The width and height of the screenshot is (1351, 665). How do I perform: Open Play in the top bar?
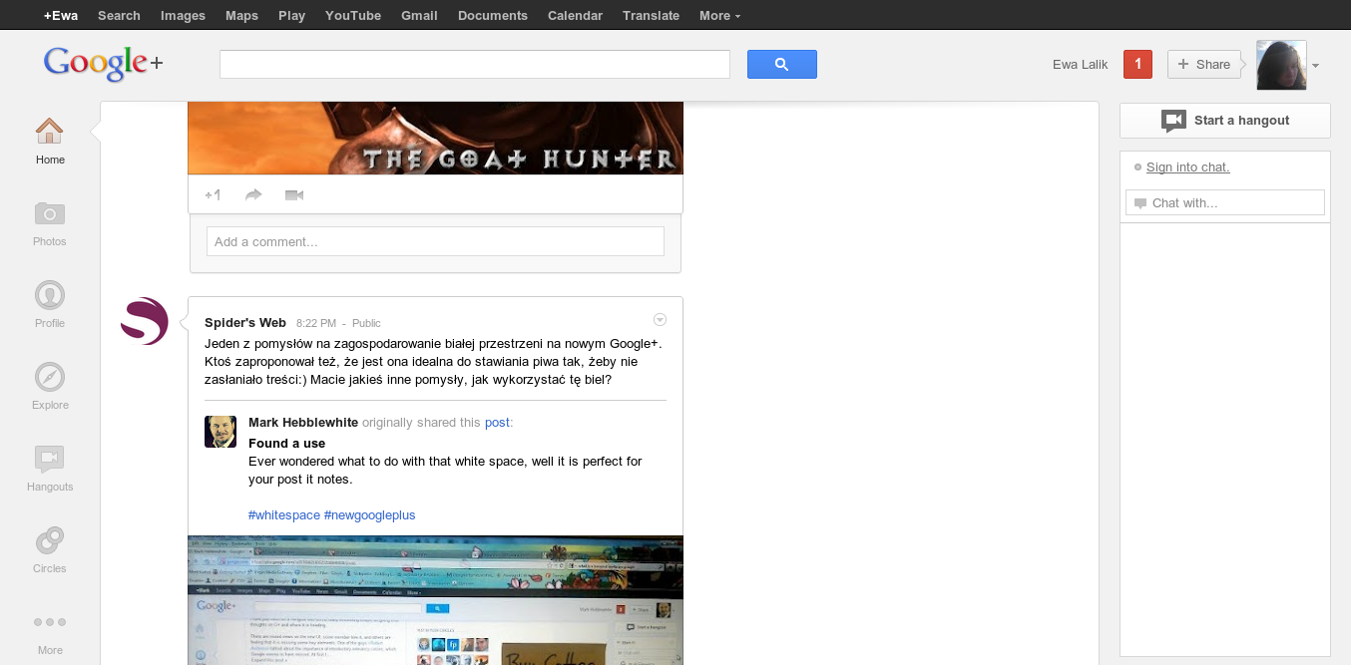coord(291,15)
